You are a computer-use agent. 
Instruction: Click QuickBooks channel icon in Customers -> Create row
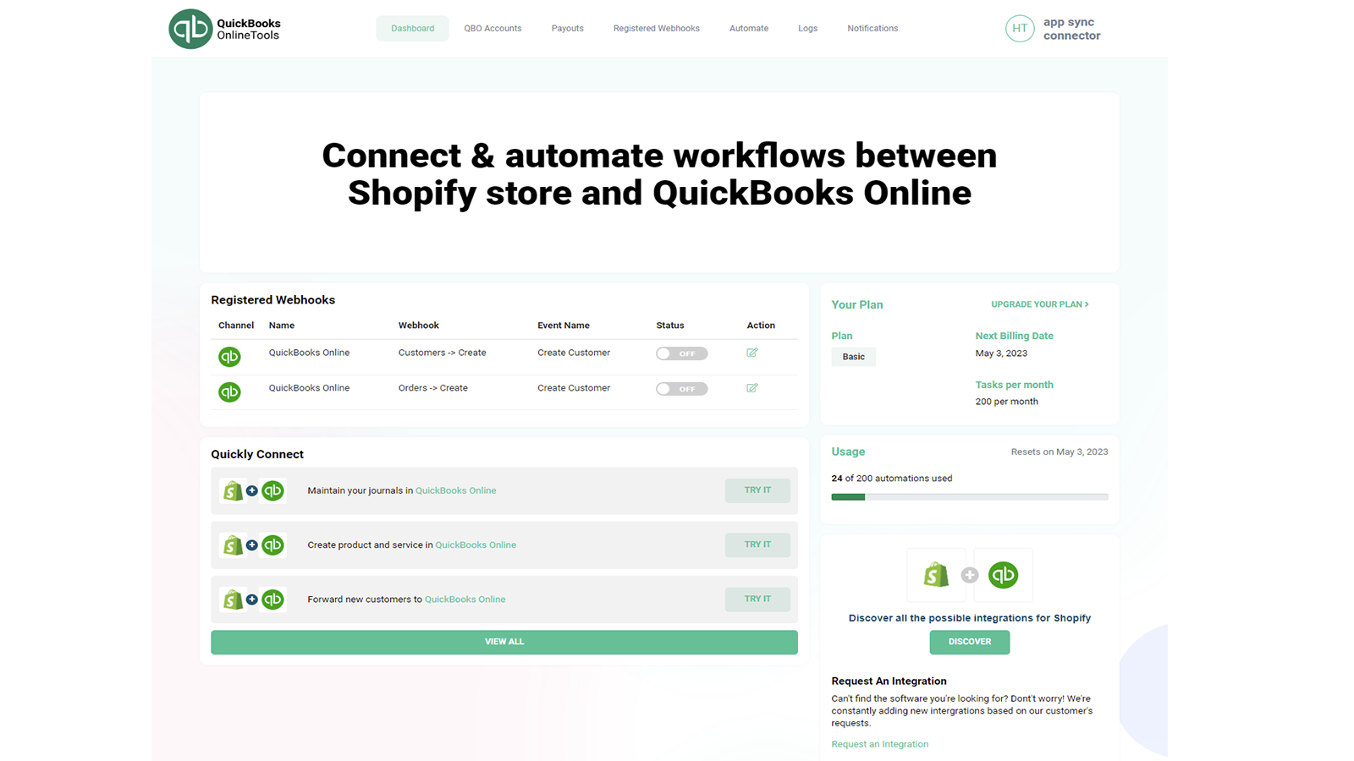point(229,357)
